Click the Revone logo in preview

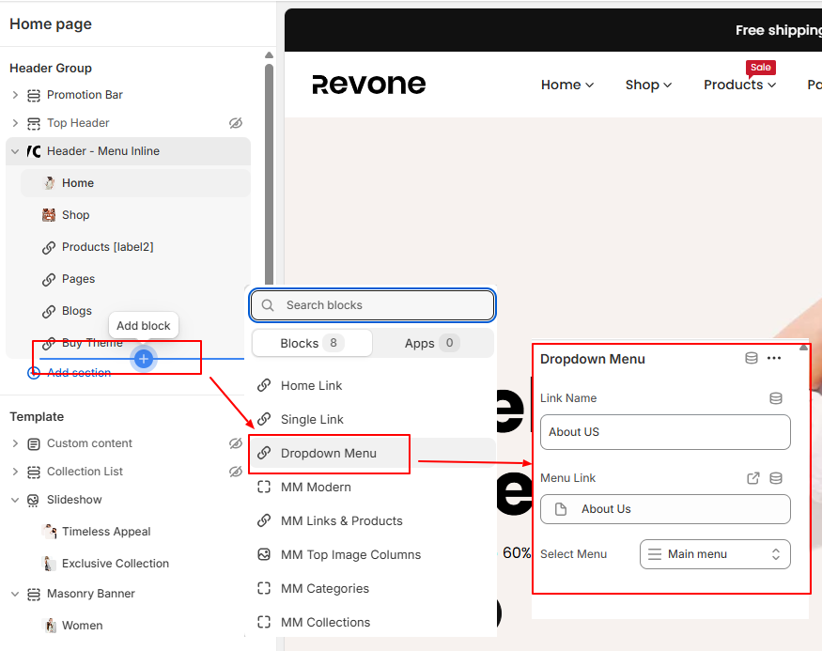tap(368, 85)
